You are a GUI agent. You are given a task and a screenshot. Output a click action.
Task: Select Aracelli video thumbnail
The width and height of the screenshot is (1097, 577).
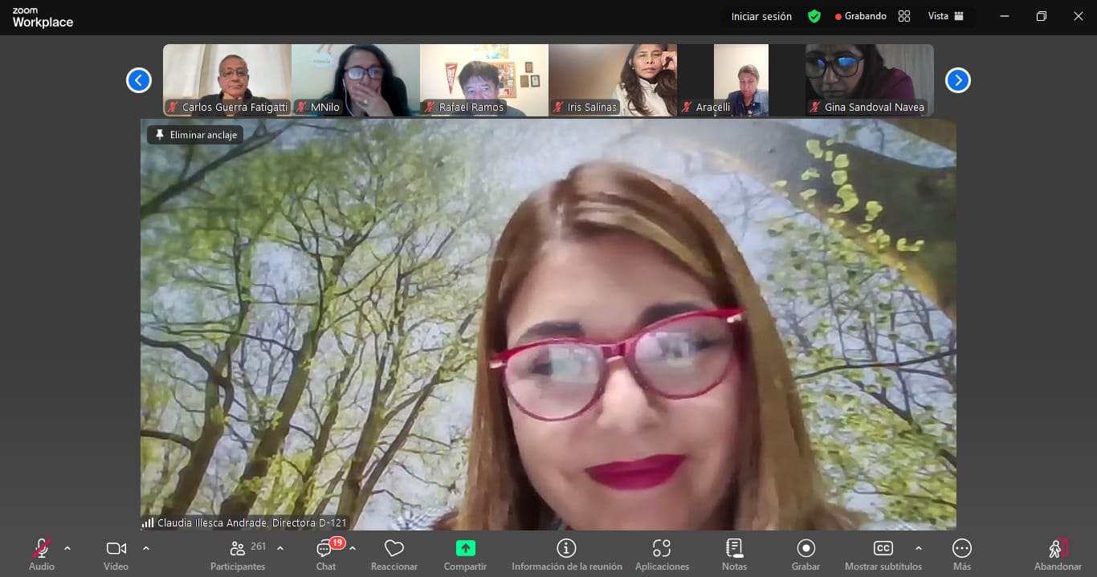[741, 80]
